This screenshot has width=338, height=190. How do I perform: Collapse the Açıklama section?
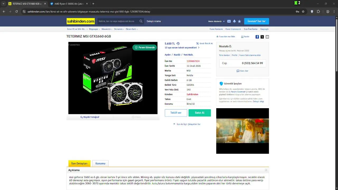coord(266,170)
